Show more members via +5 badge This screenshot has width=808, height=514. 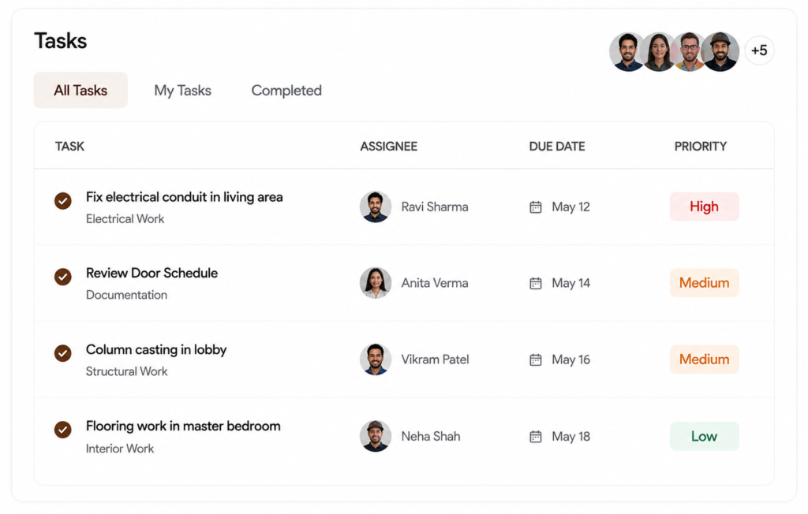pos(759,50)
